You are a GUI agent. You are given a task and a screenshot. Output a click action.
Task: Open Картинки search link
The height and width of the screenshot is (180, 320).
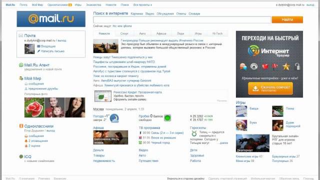(136, 13)
